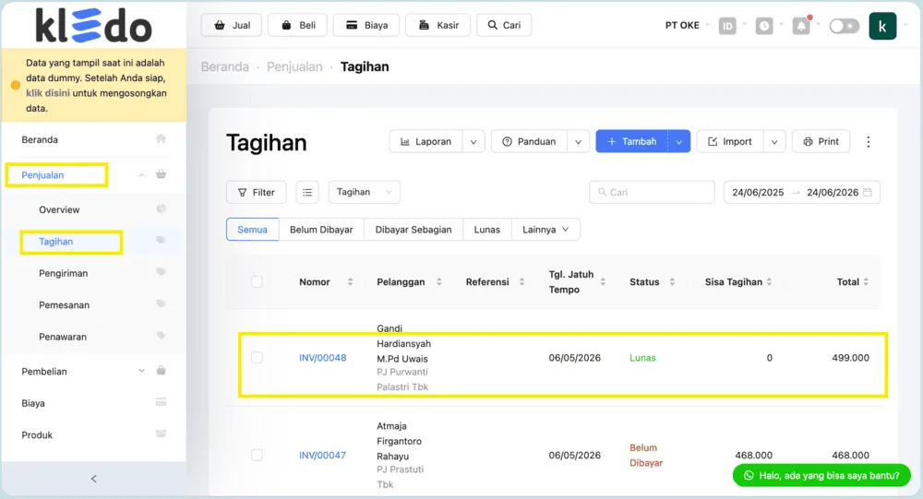Screen dimensions: 923x499
Task: Open the Kasir cashier button
Action: pos(438,25)
